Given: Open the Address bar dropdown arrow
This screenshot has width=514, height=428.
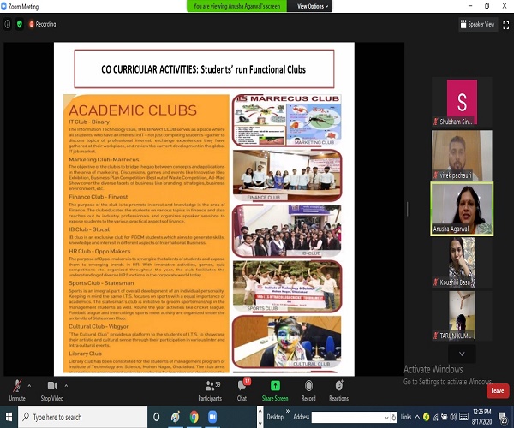Looking at the screenshot, I should (386, 418).
